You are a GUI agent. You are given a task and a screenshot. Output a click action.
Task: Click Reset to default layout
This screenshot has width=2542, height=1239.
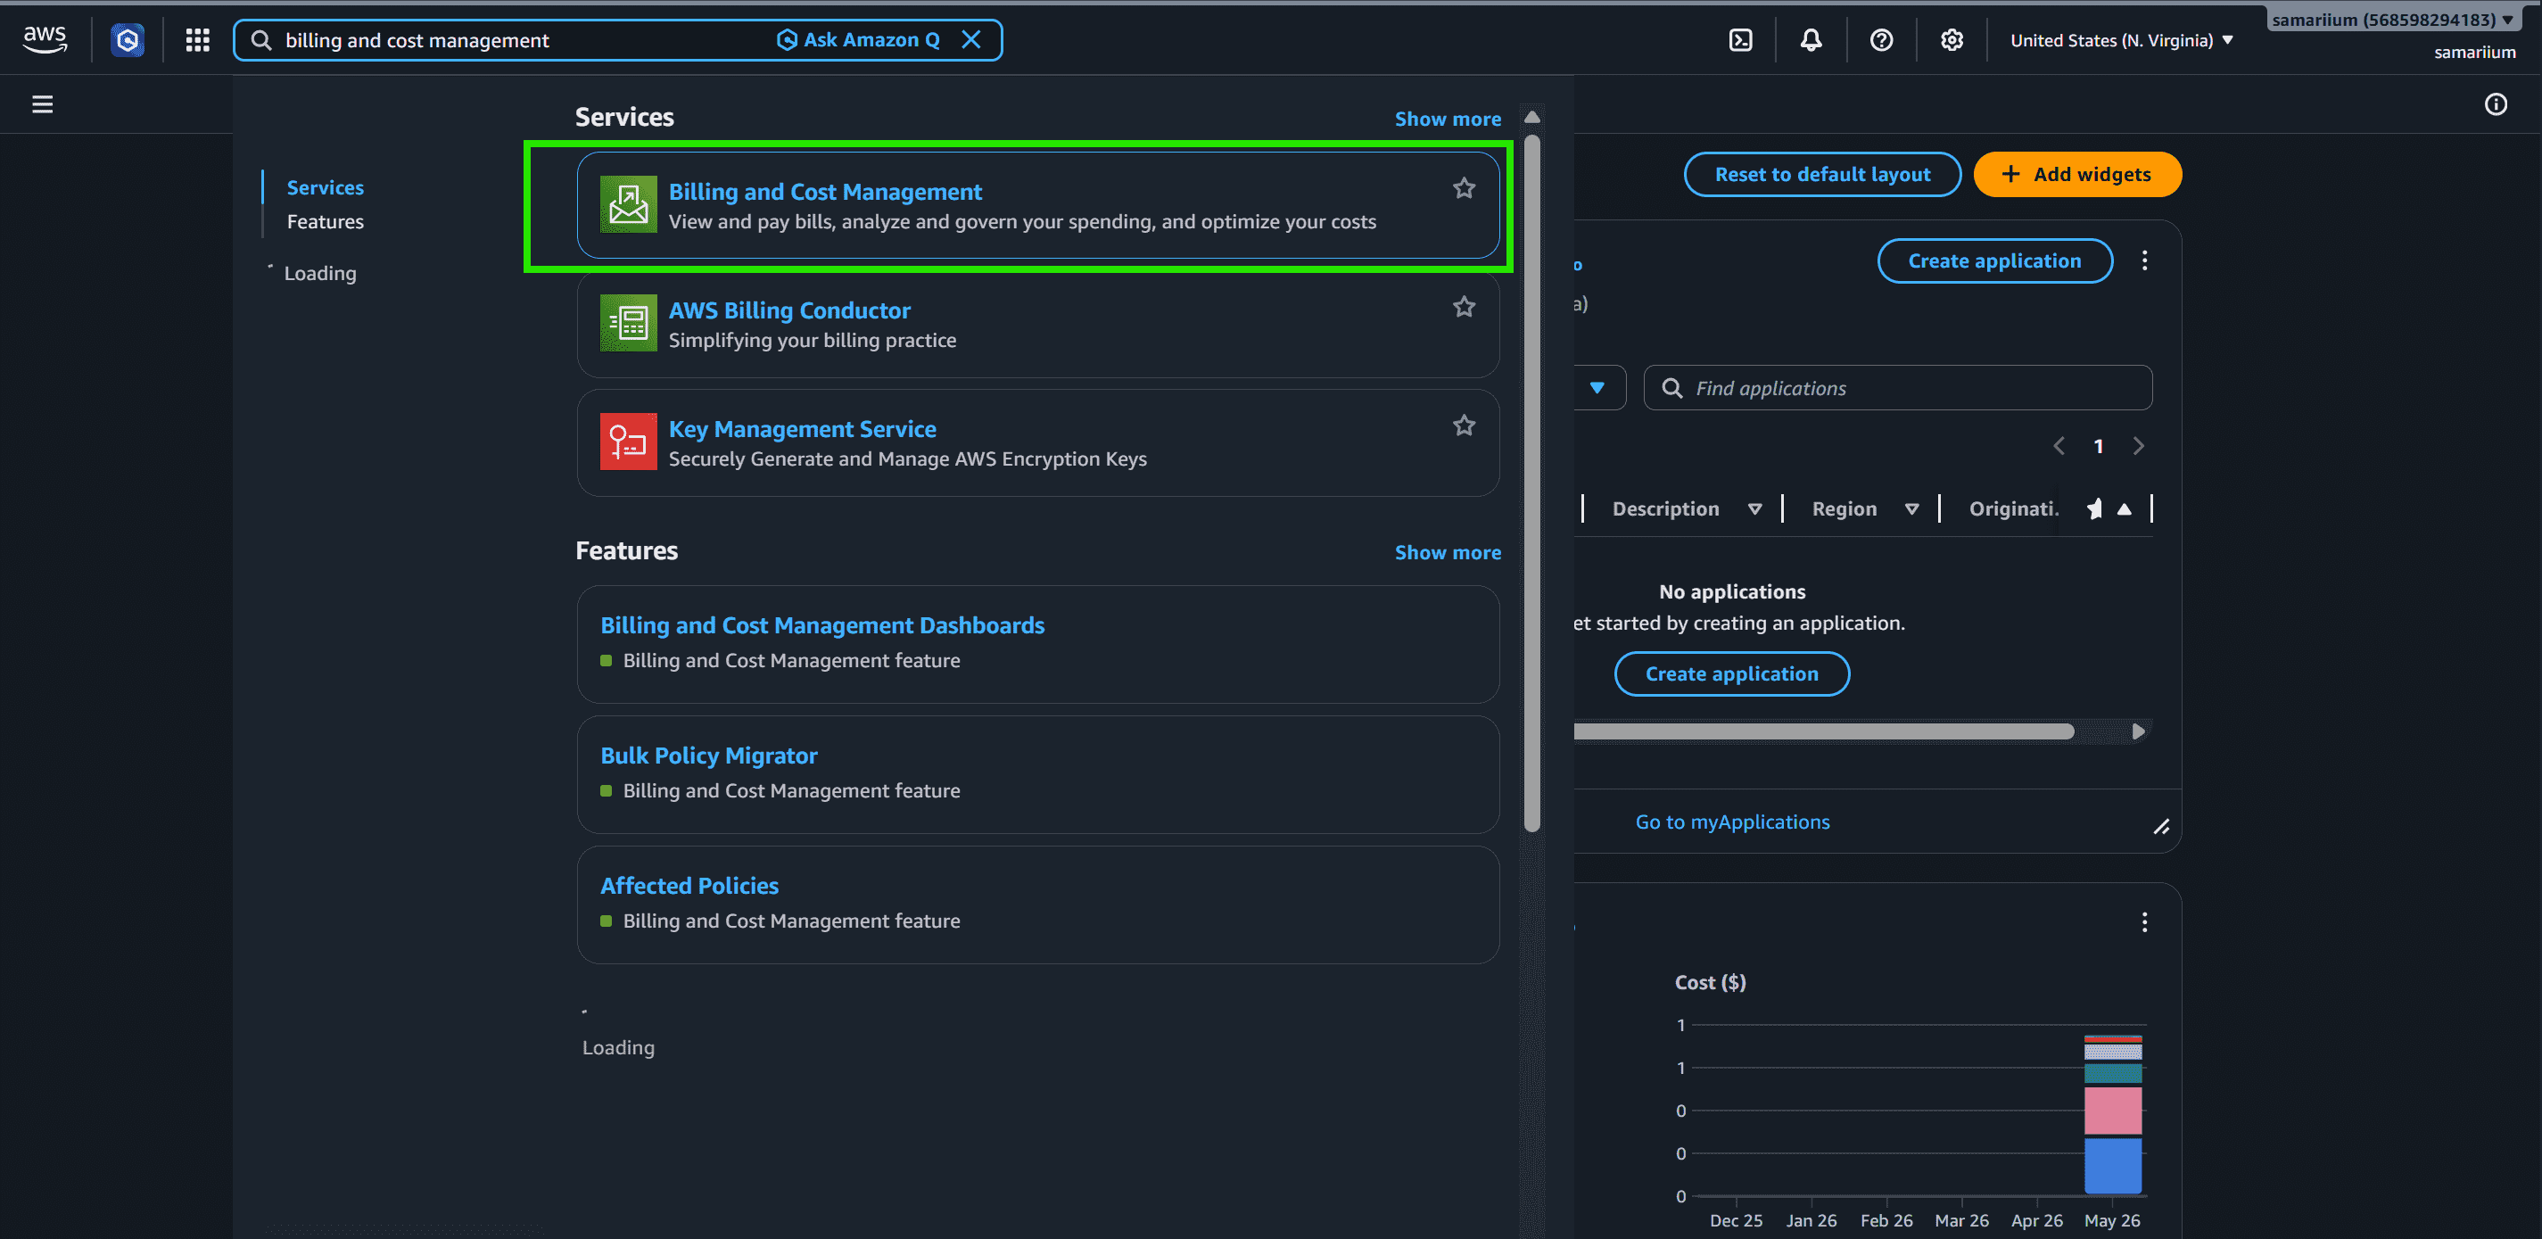pyautogui.click(x=1821, y=175)
